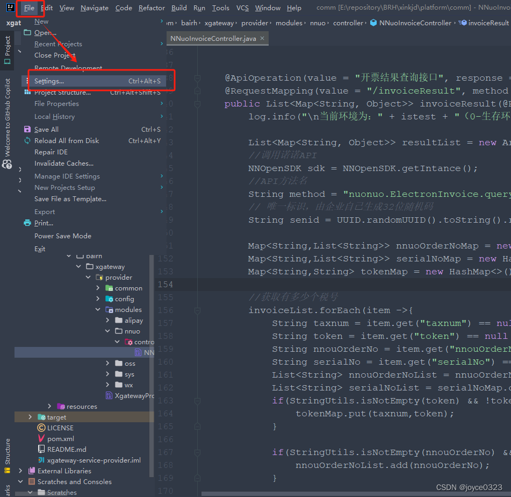Expand the wx package
The image size is (511, 497).
pos(107,385)
